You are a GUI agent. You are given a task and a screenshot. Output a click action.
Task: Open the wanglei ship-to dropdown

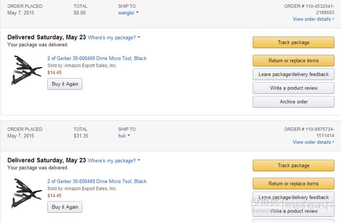click(x=128, y=13)
